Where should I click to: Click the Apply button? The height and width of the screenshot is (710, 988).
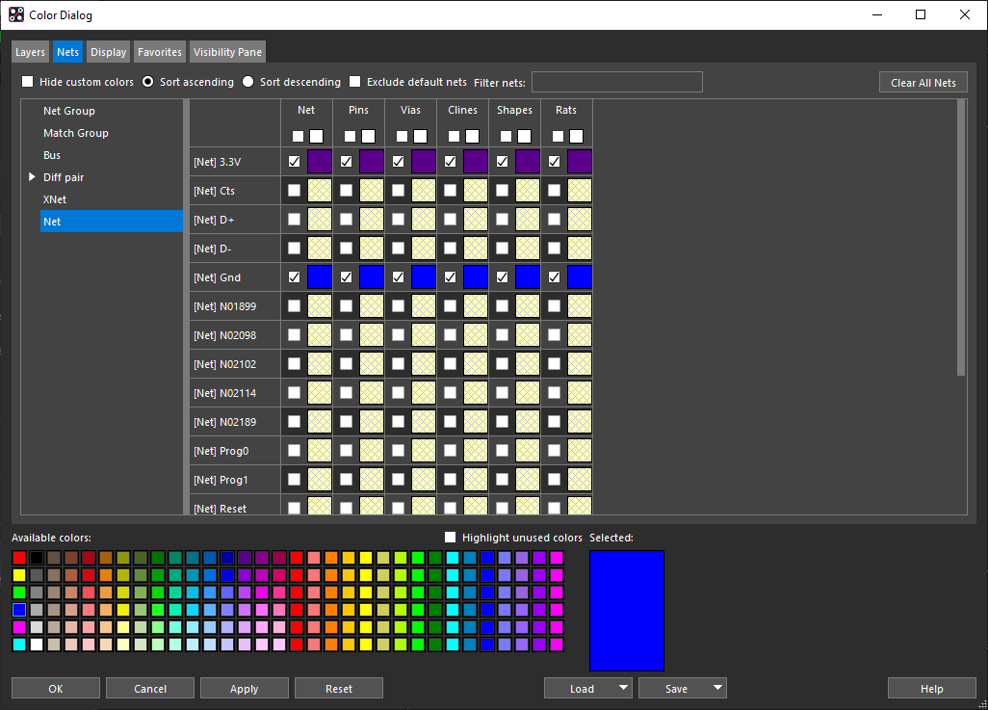(244, 688)
